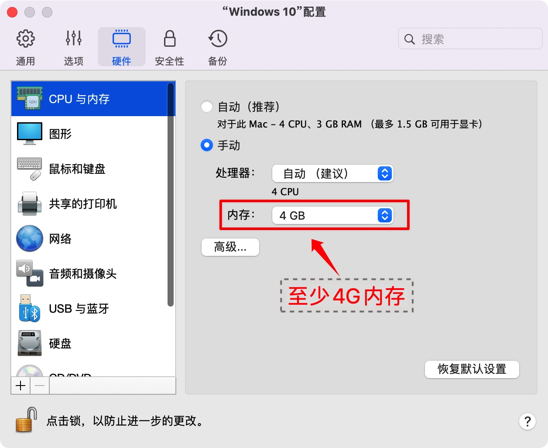The width and height of the screenshot is (548, 448).
Task: Open the 通用 general settings gear icon
Action: tap(25, 39)
